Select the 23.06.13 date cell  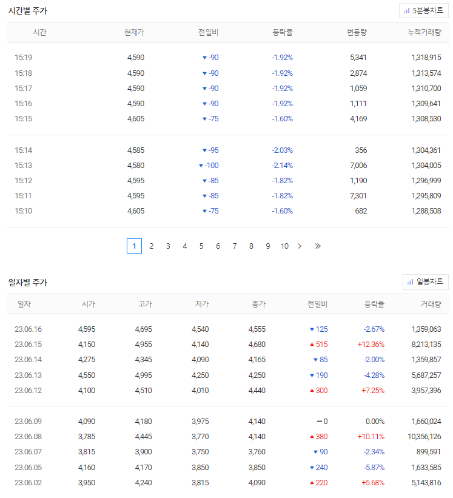[29, 375]
